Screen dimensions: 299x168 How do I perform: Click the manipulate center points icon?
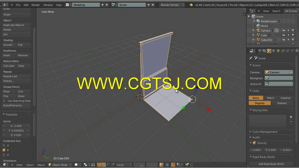(93, 165)
